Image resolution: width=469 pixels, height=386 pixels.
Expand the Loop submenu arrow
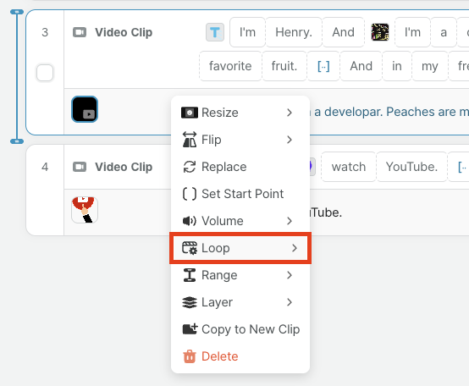[x=295, y=248]
